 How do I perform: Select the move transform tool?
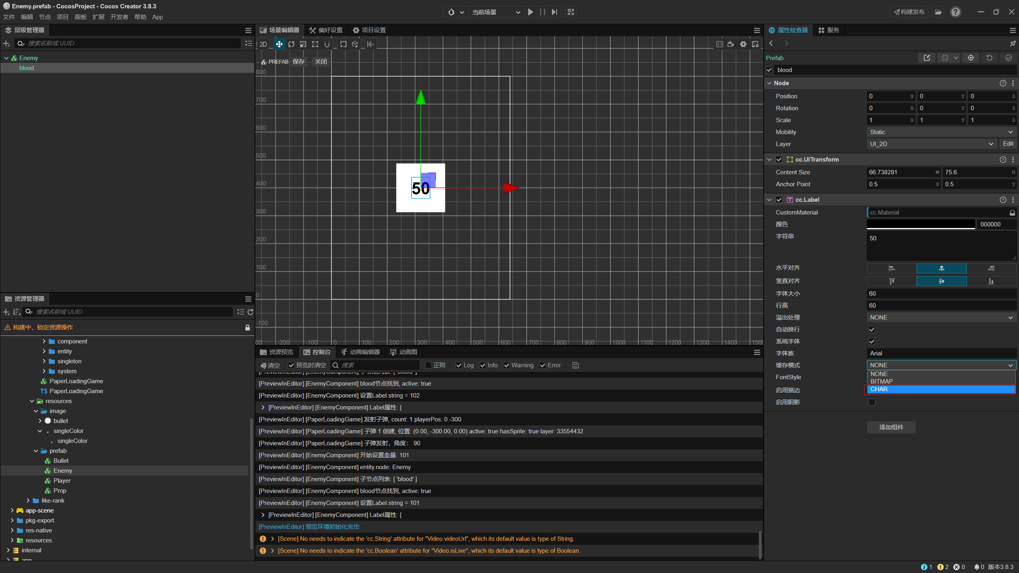(x=279, y=44)
